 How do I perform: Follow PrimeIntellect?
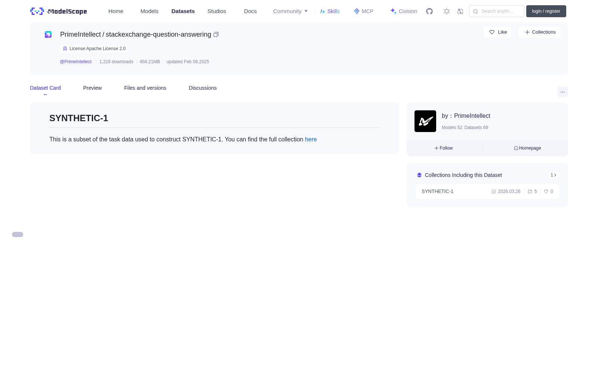(444, 148)
